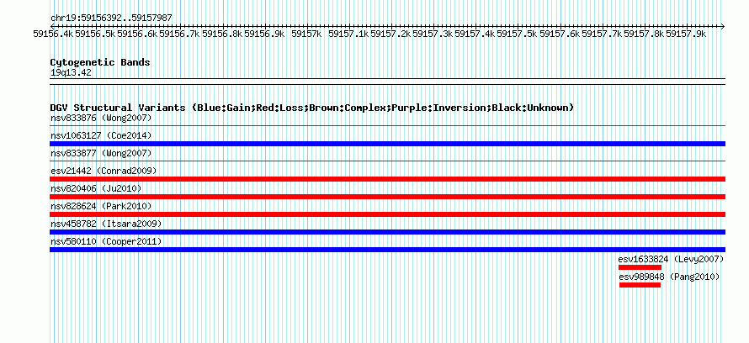Click the 59156.4k ruler tick label
Screen dimensions: 749x343
click(53, 34)
